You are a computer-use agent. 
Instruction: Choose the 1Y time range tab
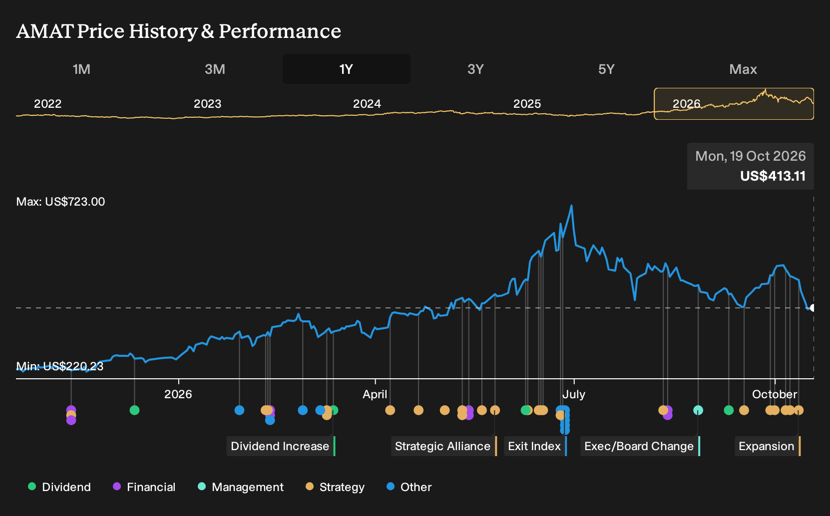tap(347, 69)
